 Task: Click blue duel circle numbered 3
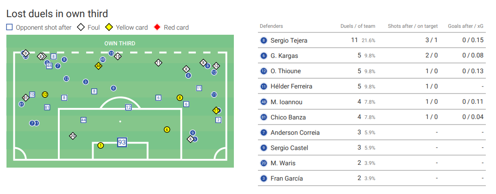coord(85,82)
